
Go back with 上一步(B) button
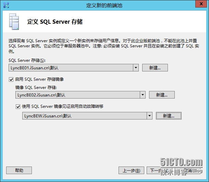131,170
